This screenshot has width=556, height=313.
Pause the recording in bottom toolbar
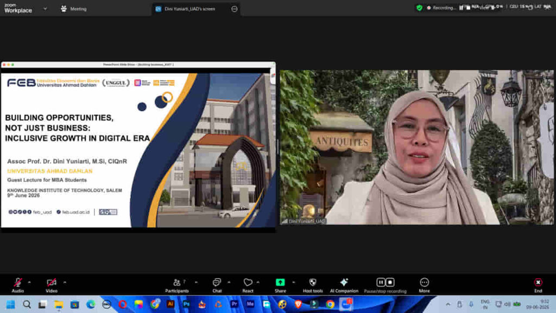pos(381,282)
